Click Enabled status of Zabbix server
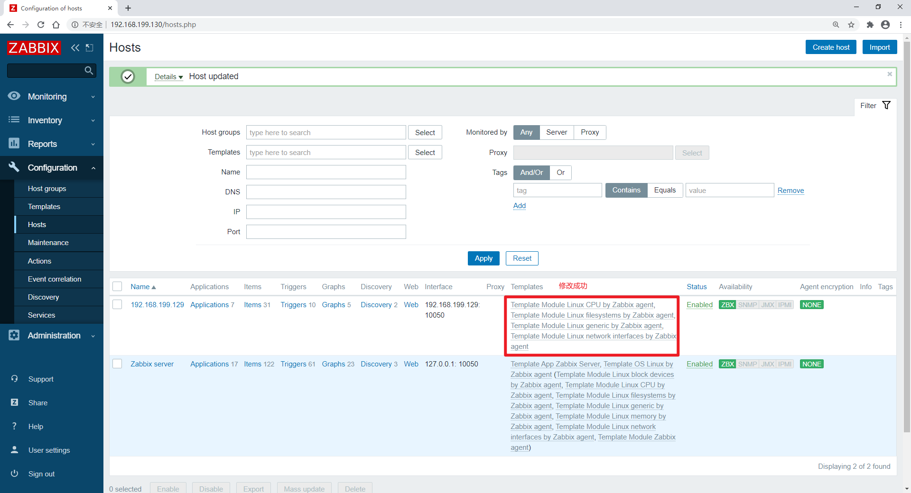 [x=699, y=364]
